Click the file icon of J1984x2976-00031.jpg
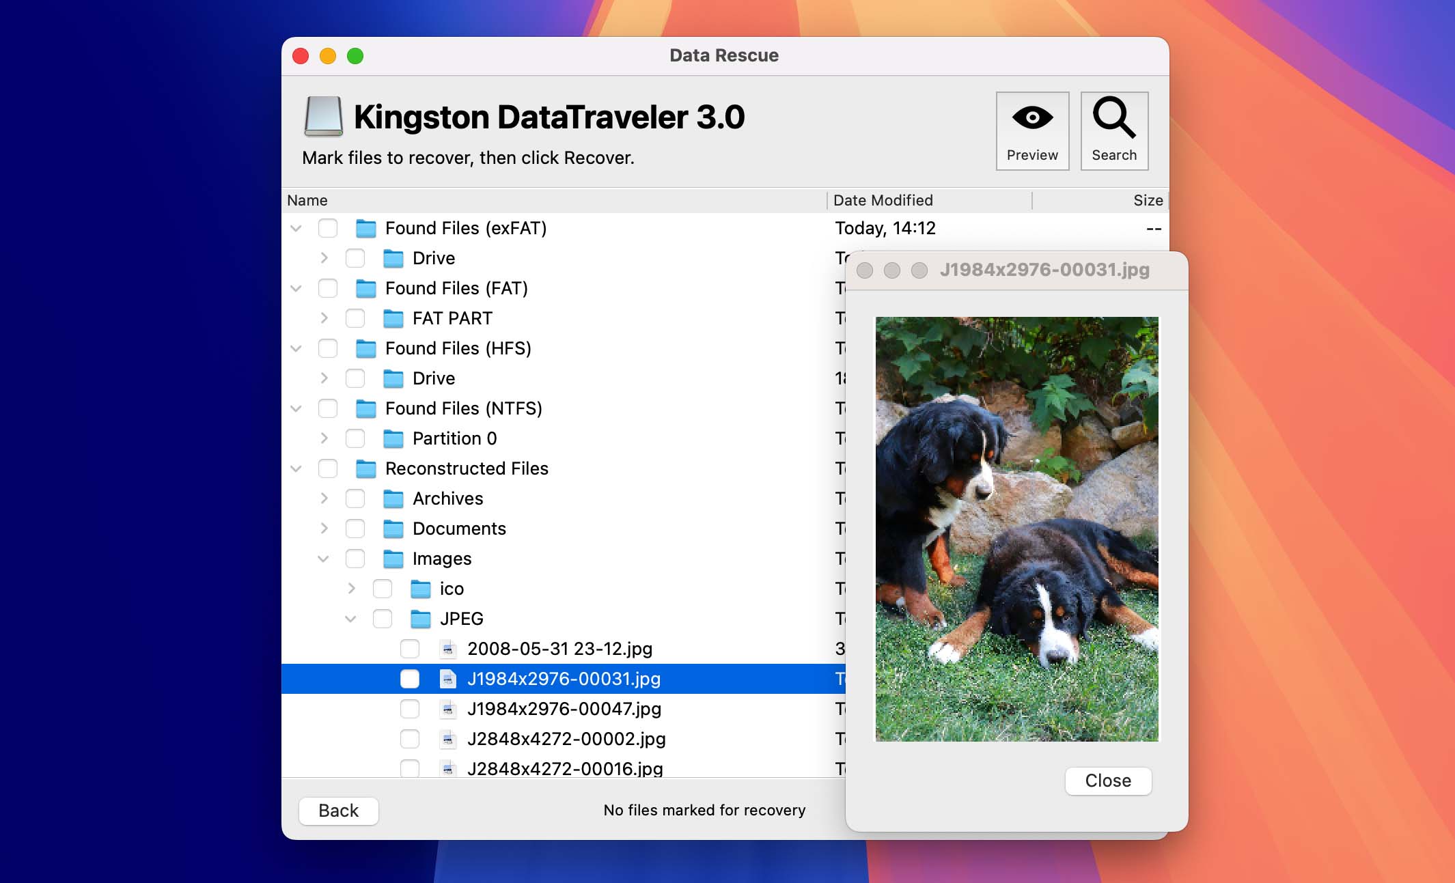The width and height of the screenshot is (1455, 883). click(448, 679)
